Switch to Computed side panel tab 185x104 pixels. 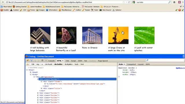click(x=131, y=64)
